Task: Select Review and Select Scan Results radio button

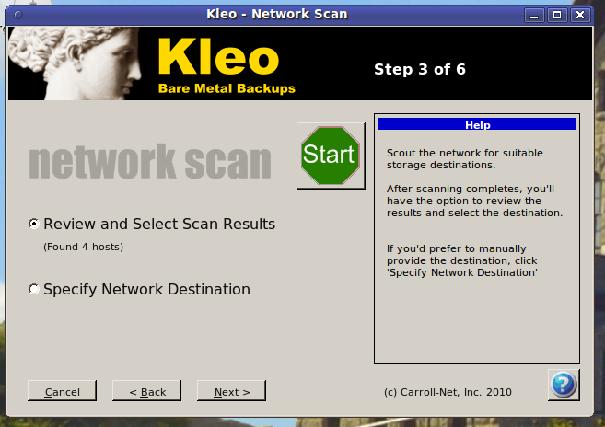Action: (34, 224)
